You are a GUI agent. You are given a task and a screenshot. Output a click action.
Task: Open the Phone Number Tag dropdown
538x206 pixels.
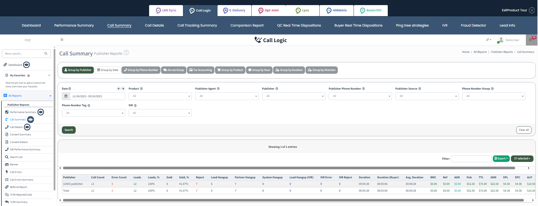pyautogui.click(x=93, y=113)
